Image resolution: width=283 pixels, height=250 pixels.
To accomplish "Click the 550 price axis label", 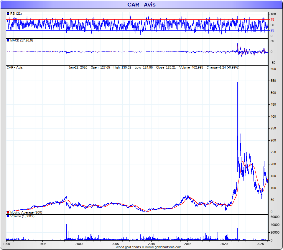I will pos(273,81).
